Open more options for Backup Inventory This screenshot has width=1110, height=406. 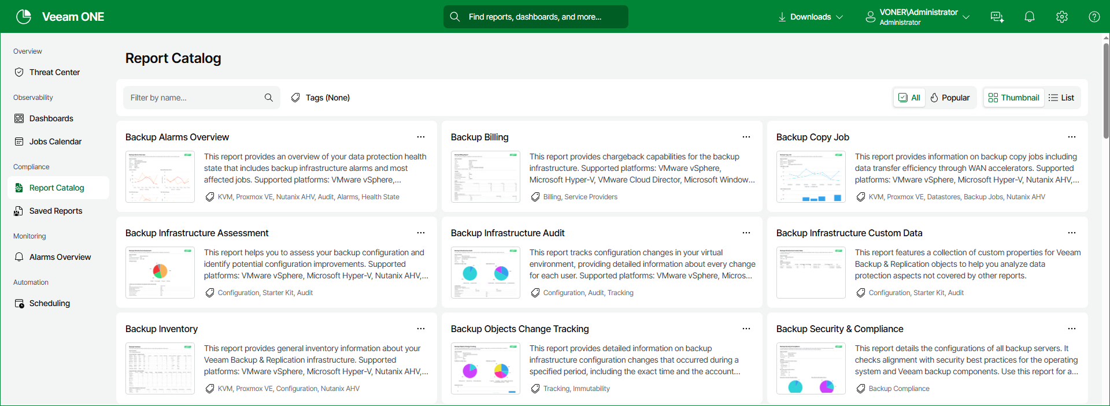(x=421, y=329)
